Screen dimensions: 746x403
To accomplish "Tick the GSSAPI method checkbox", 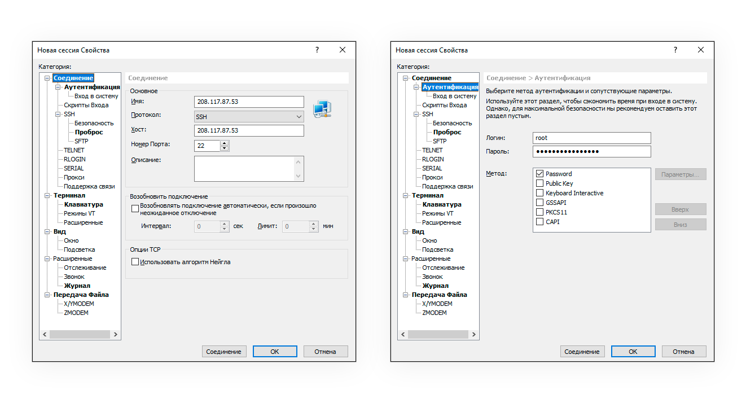I will tap(540, 203).
